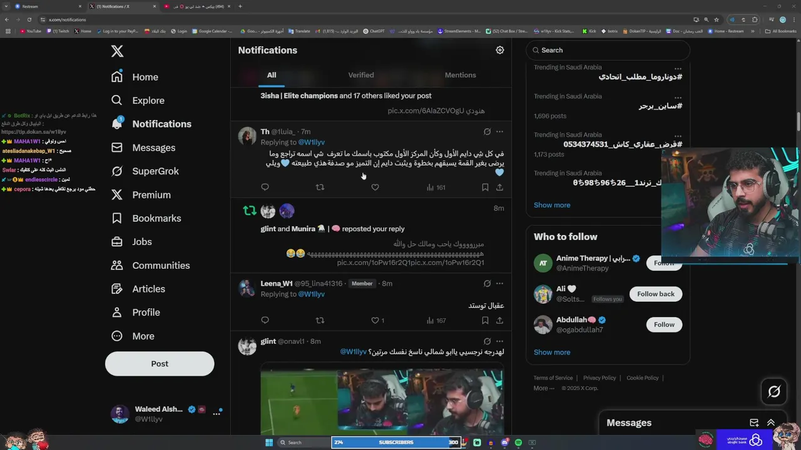This screenshot has height=450, width=801.
Task: Ask Grok about glint's post
Action: tap(487, 341)
